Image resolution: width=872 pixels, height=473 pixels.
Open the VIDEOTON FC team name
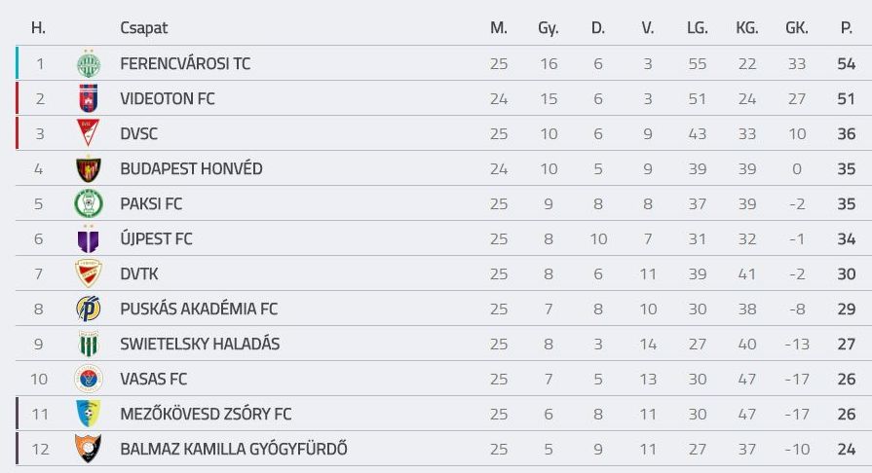168,98
